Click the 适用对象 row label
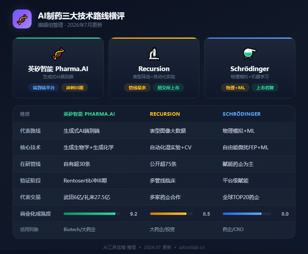This screenshot has width=308, height=254. [x=29, y=229]
